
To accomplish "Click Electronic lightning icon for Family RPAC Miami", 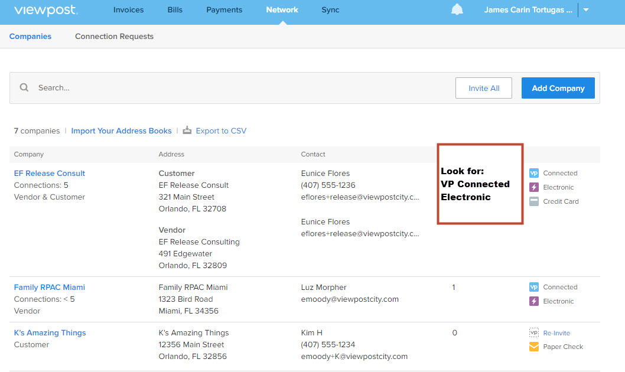I will (533, 301).
